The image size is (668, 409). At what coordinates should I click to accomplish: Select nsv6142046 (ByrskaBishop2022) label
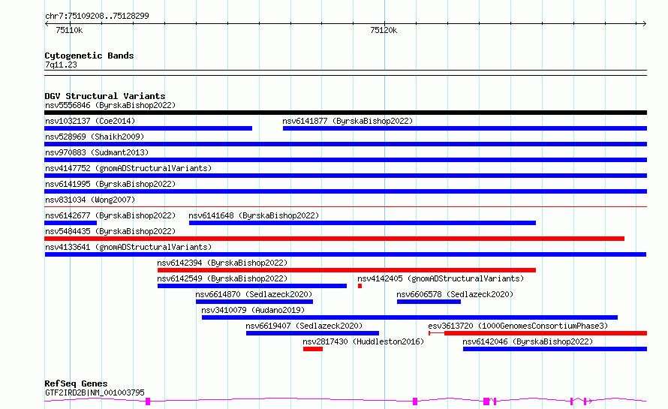[x=528, y=341]
